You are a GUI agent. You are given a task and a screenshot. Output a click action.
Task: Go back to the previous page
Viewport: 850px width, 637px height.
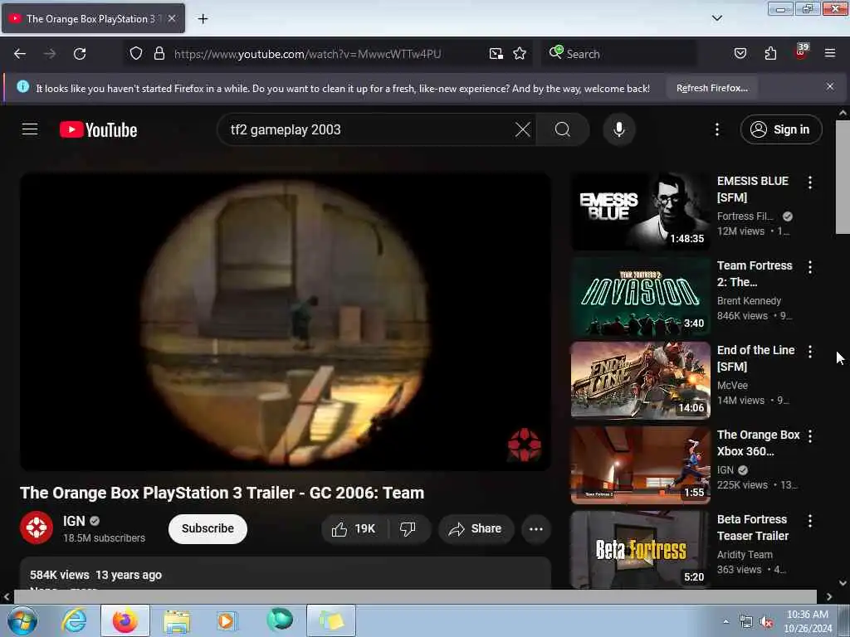pyautogui.click(x=20, y=54)
